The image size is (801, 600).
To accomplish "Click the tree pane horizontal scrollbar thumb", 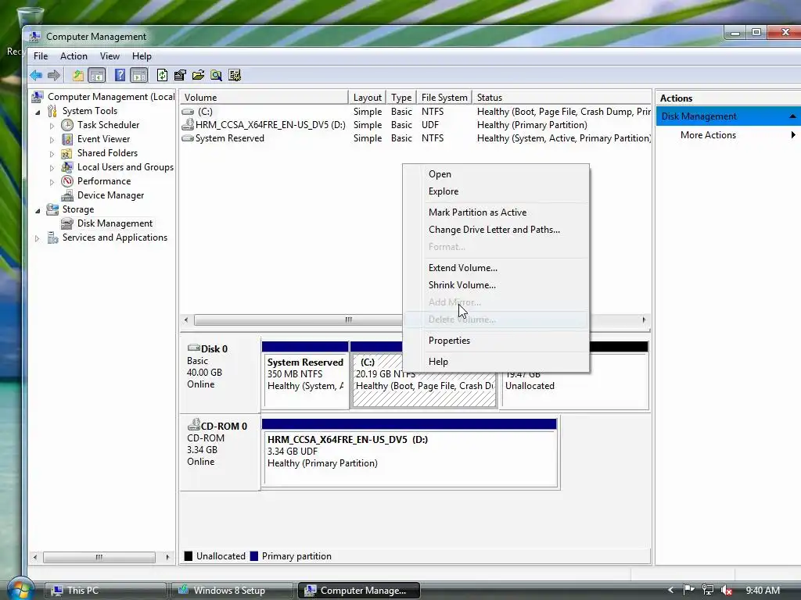I will [99, 557].
